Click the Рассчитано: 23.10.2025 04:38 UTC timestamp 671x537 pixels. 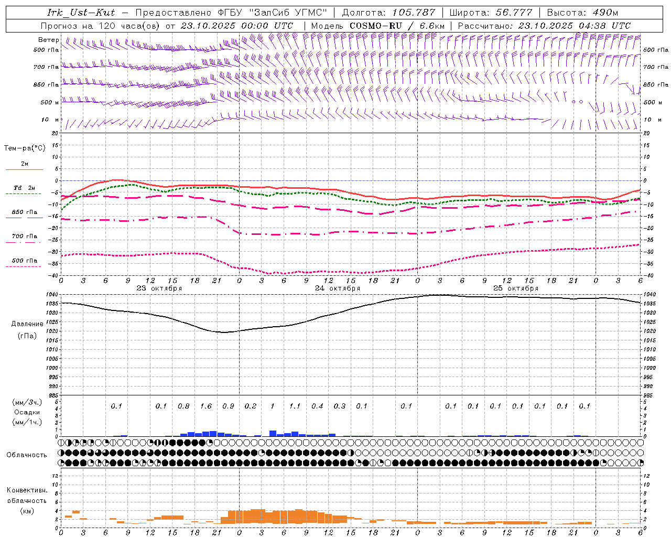544,25
